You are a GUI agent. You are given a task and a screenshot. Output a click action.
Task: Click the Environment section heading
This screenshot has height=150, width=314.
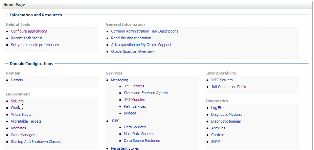point(18,94)
